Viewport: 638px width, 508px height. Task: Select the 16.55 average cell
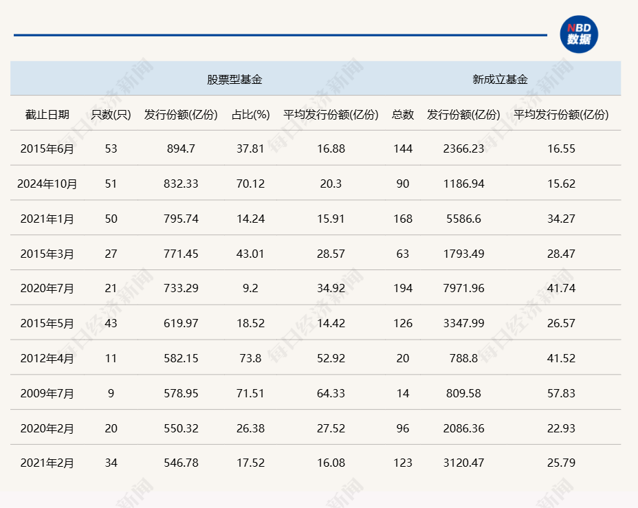561,149
